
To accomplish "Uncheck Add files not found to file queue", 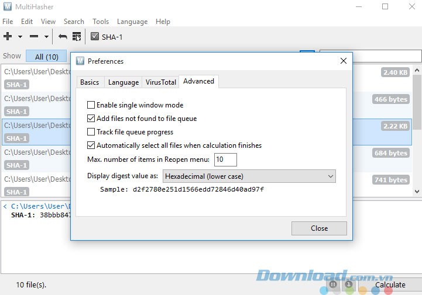I will coord(91,119).
